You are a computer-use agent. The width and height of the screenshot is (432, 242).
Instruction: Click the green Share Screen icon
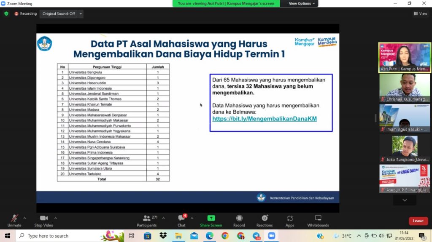(x=211, y=218)
